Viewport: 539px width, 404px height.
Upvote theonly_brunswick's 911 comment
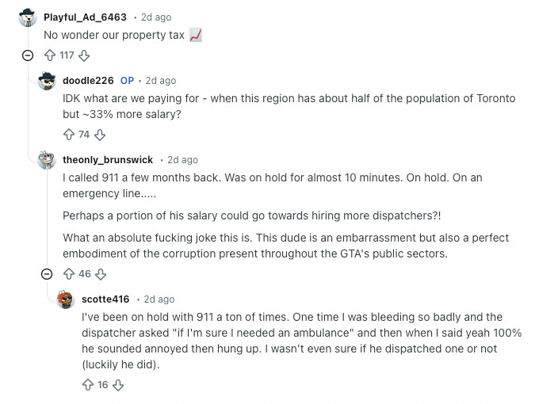(69, 274)
